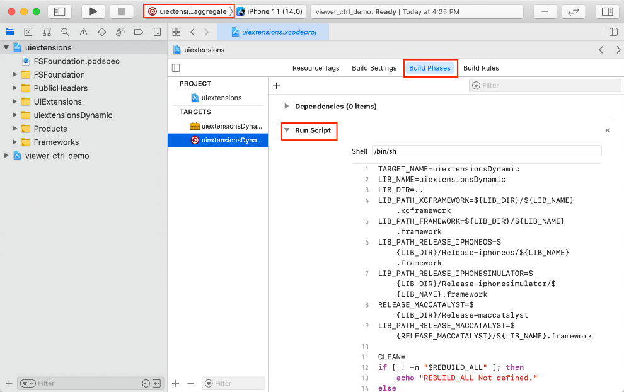624x392 pixels.
Task: Click the Library plus button in toolbar
Action: 545,11
